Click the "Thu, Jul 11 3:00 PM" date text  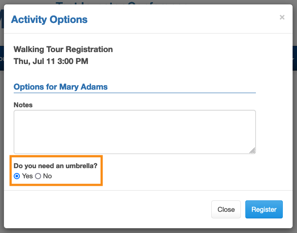[x=51, y=61]
